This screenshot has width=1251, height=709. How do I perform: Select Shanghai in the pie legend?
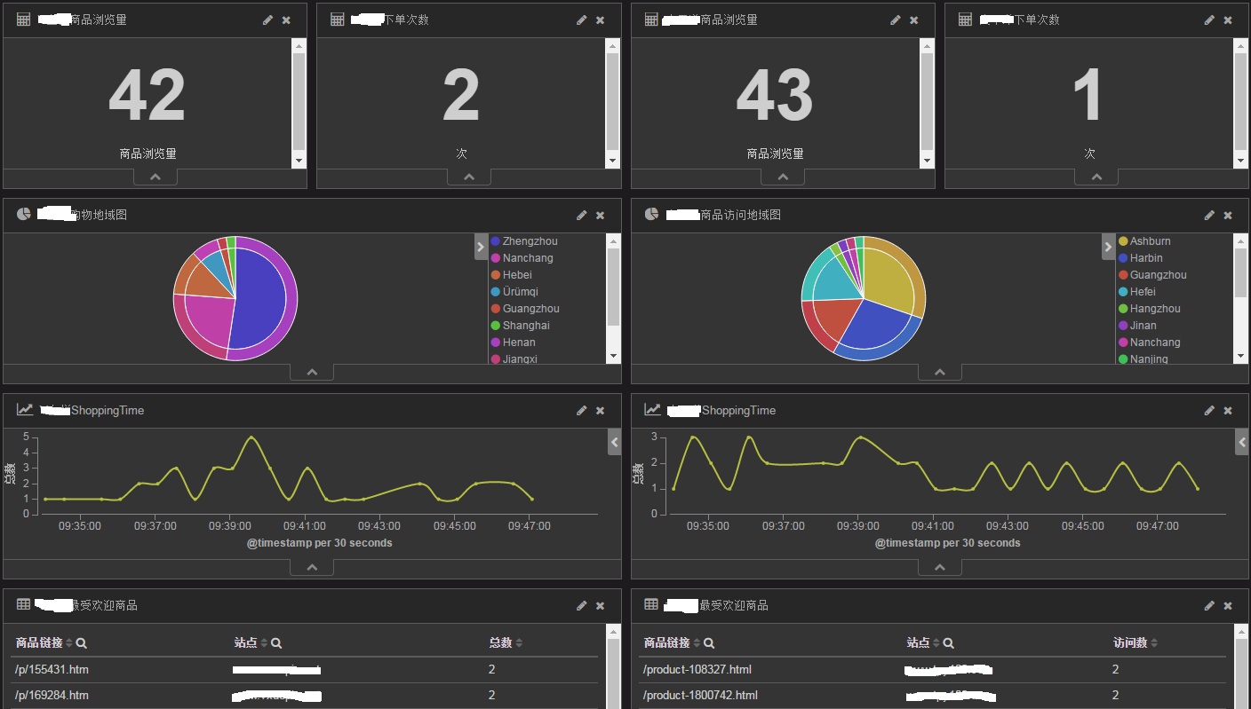coord(520,326)
